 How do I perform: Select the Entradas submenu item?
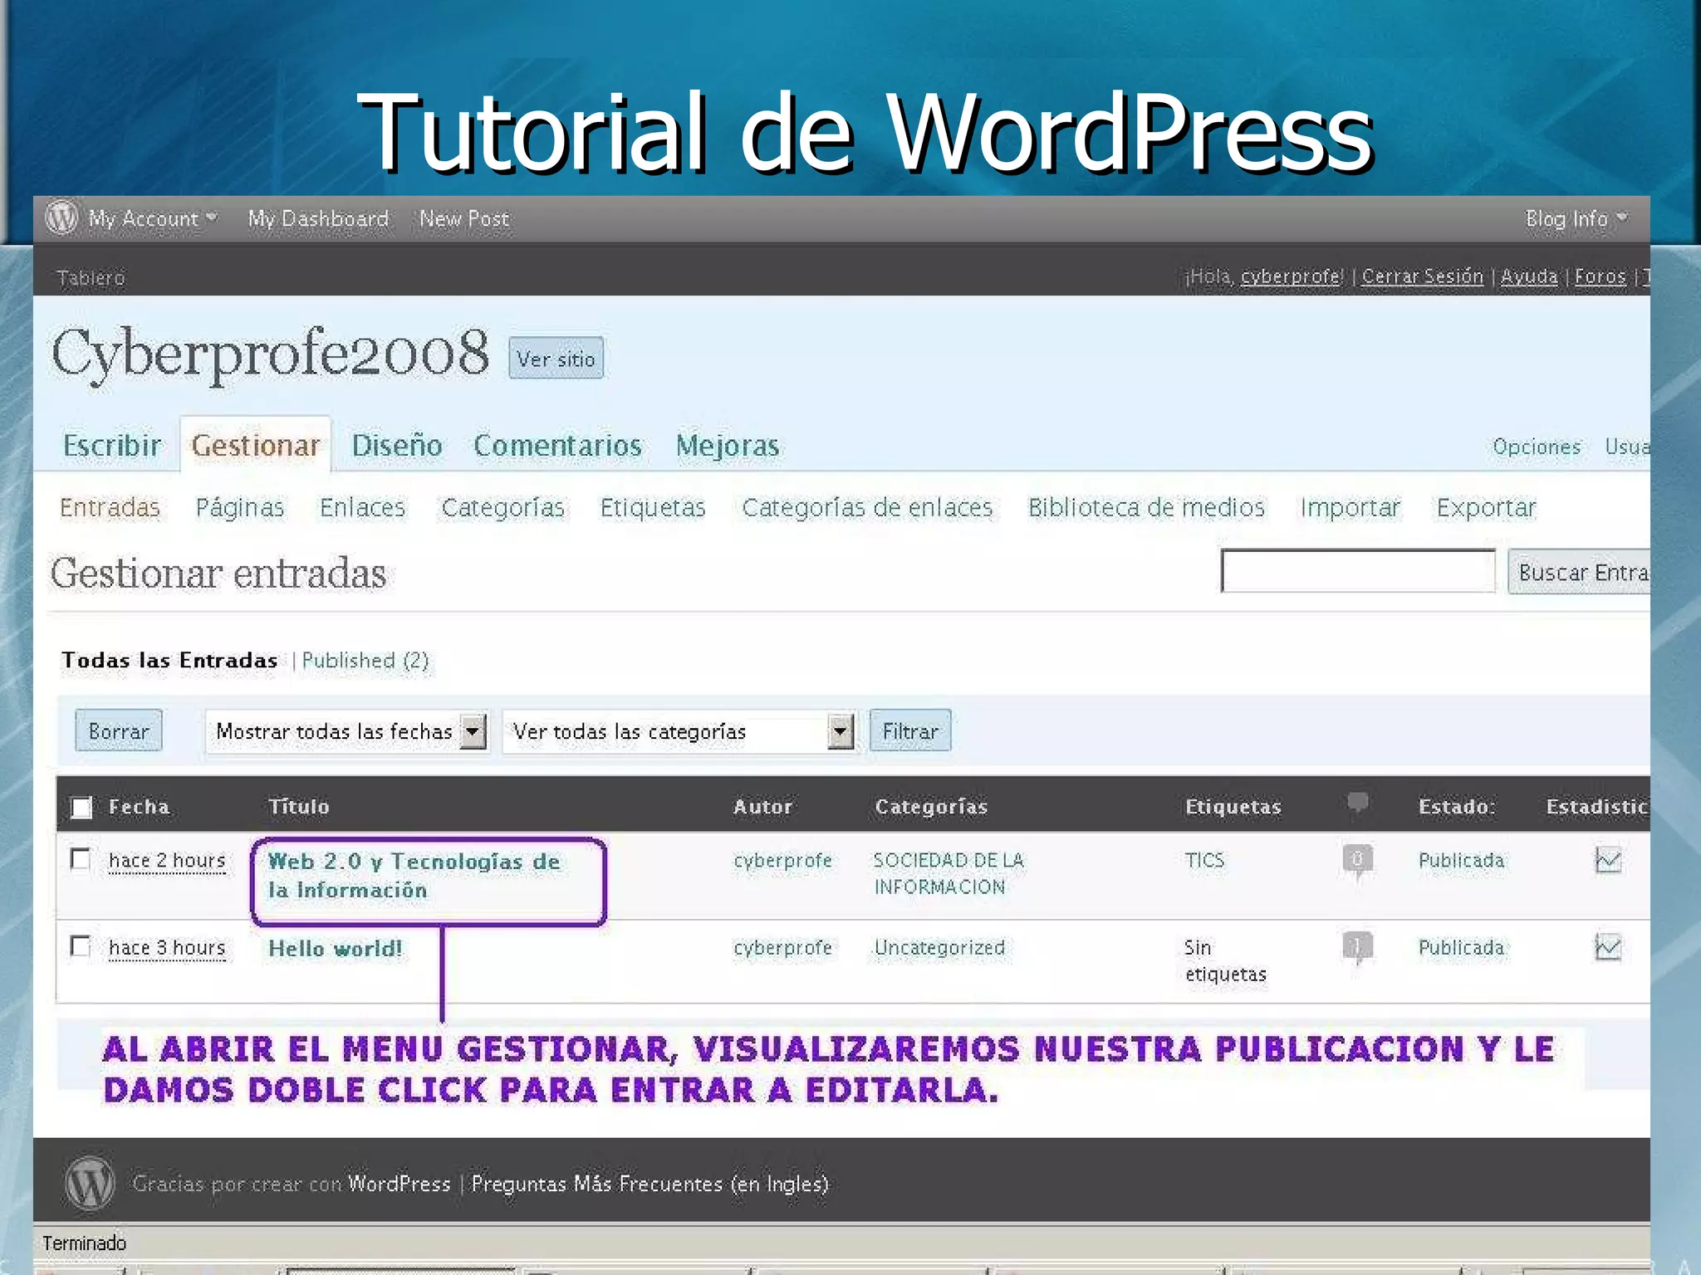(110, 507)
